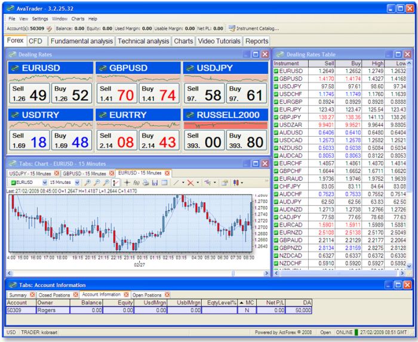Open the Reports tab

coord(257,41)
